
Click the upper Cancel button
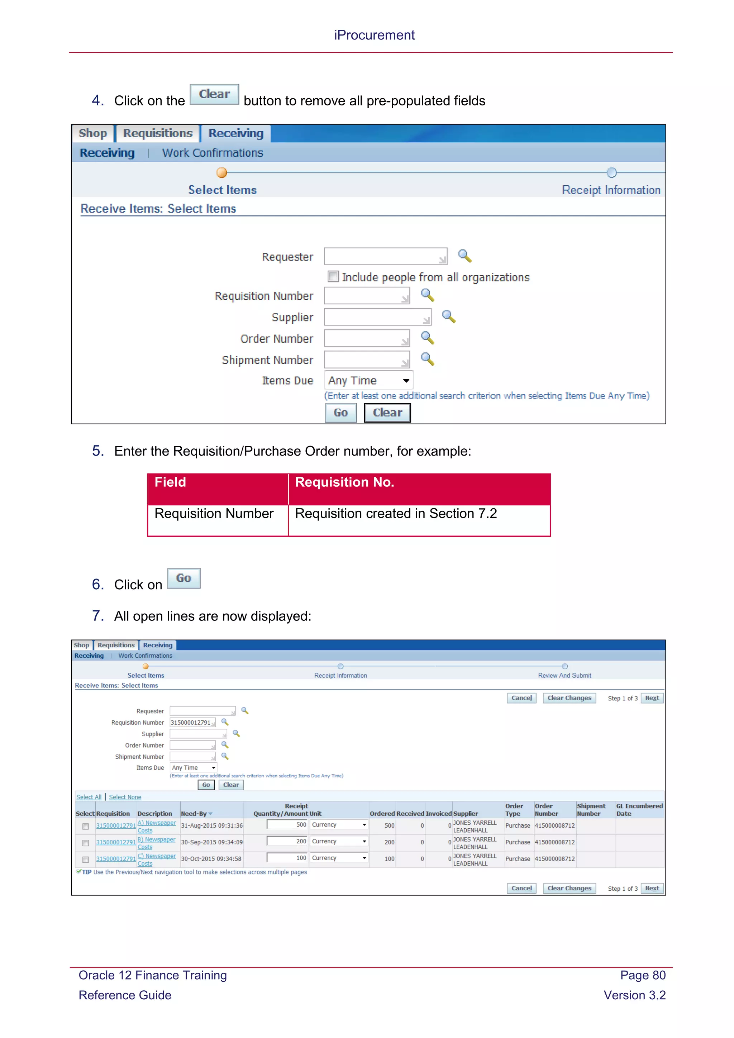pos(521,698)
